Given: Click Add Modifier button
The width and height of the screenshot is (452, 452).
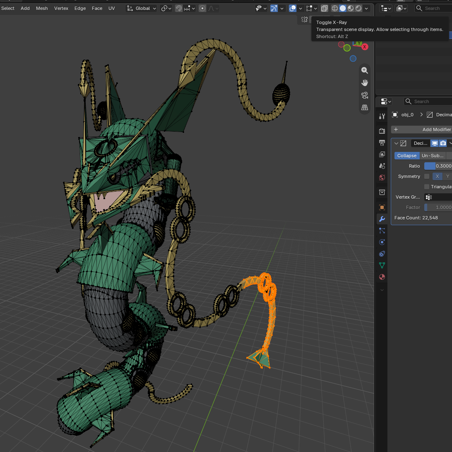Looking at the screenshot, I should click(x=421, y=130).
